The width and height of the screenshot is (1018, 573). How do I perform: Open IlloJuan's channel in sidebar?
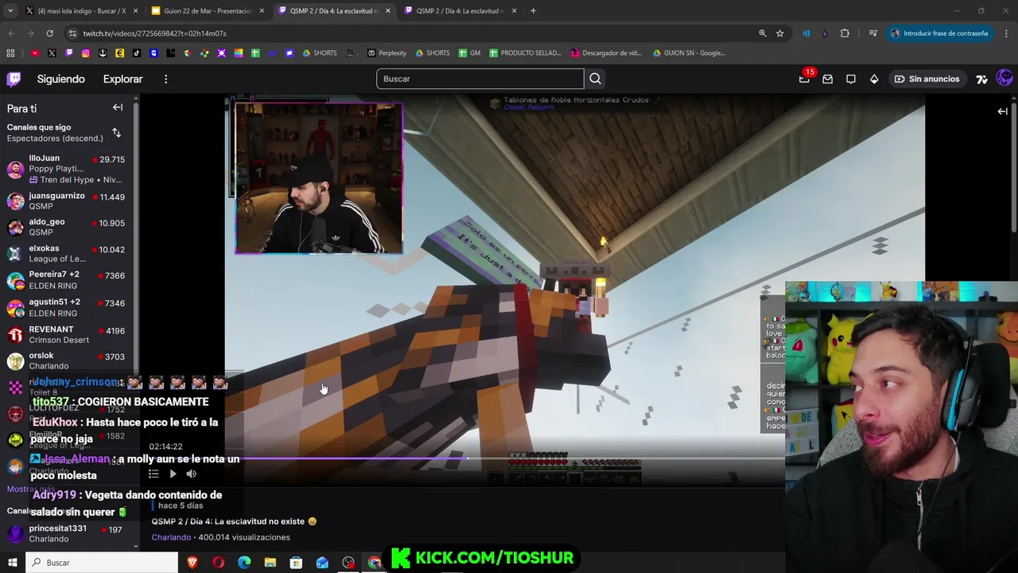(69, 169)
